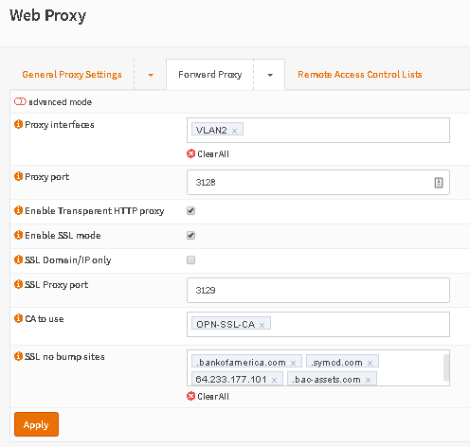This screenshot has height=447, width=470.
Task: Click info icon beside Proxy port
Action: [18, 176]
